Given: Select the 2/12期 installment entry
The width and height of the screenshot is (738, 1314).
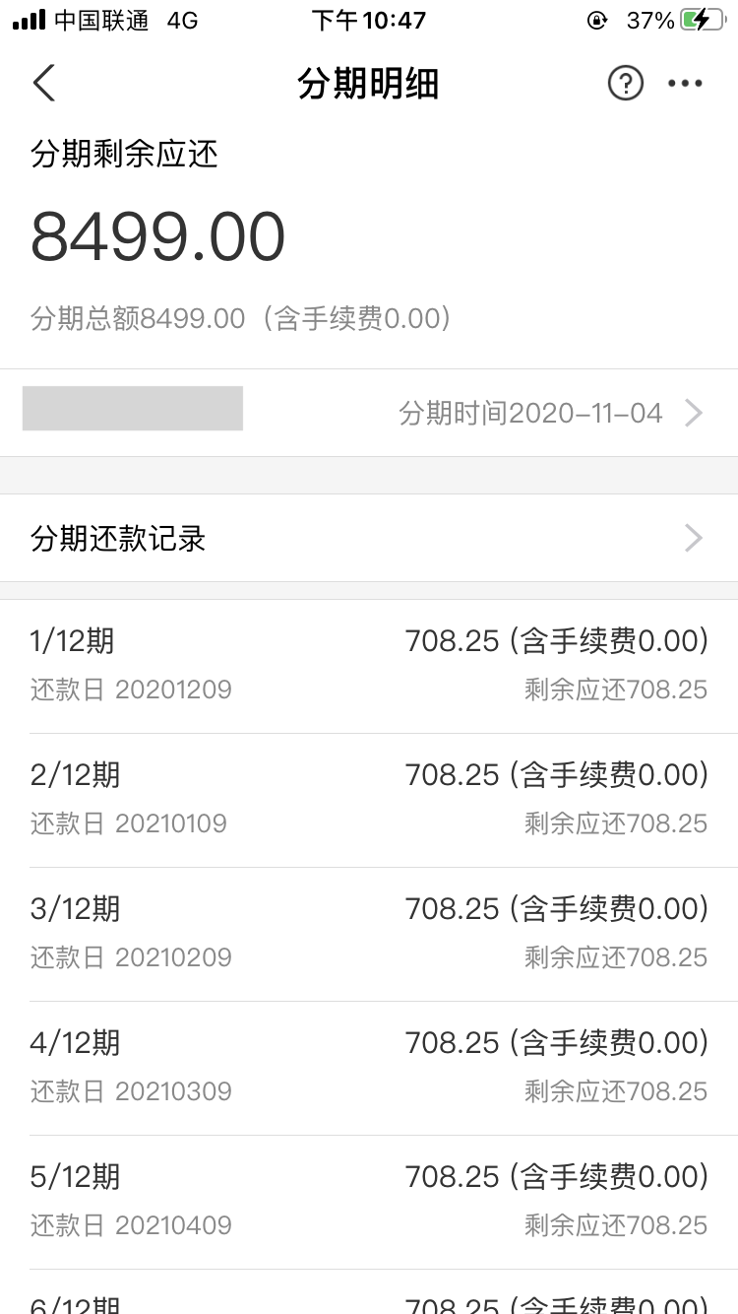Looking at the screenshot, I should [x=369, y=799].
